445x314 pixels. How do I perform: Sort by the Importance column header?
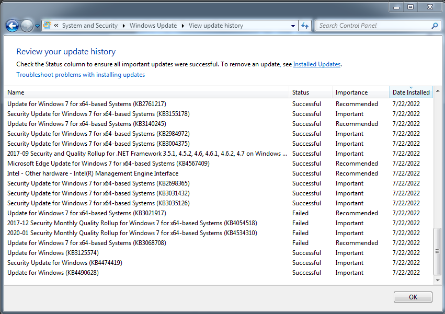361,92
